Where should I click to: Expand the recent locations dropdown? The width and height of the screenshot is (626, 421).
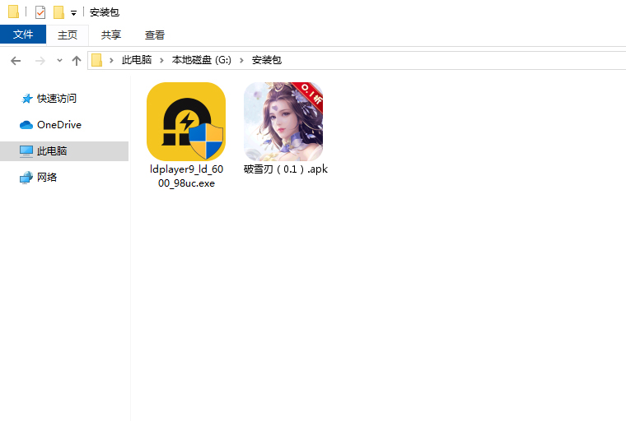coord(59,61)
